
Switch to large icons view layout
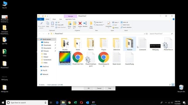(x=173, y=85)
